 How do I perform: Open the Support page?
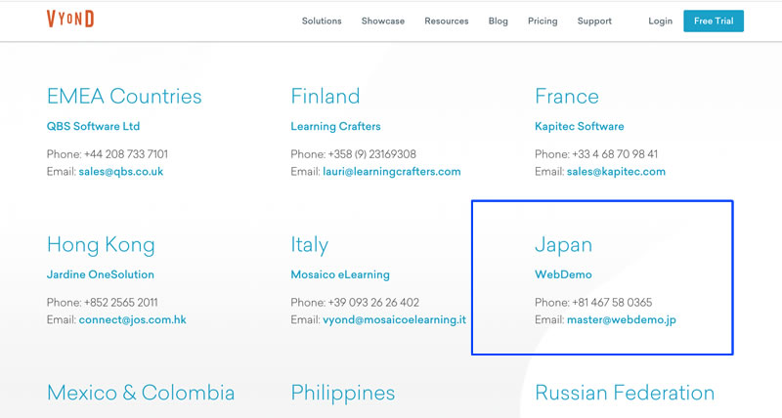pos(594,21)
